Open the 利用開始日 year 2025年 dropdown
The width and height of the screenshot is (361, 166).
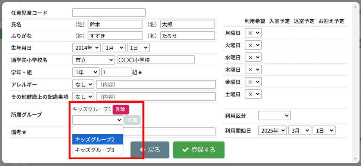(x=273, y=130)
